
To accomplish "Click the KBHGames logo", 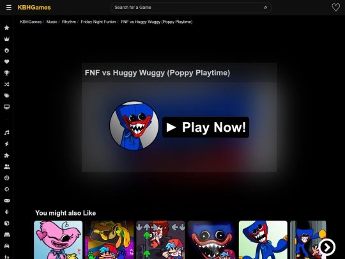I will click(34, 8).
